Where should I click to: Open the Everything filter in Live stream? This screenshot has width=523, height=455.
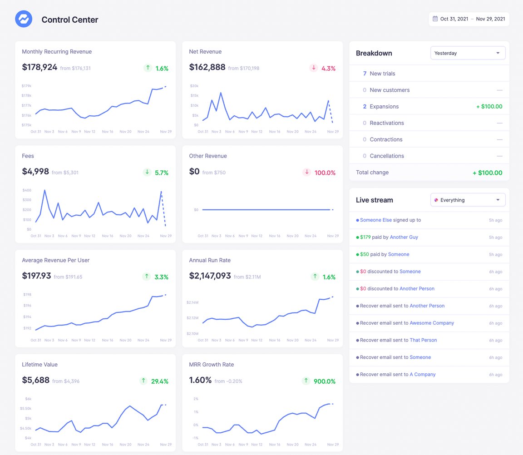pos(468,200)
